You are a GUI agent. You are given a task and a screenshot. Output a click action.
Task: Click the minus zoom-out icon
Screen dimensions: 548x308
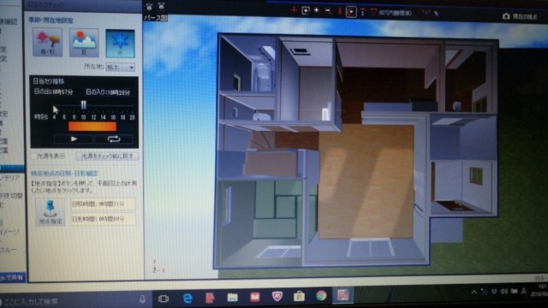click(328, 11)
